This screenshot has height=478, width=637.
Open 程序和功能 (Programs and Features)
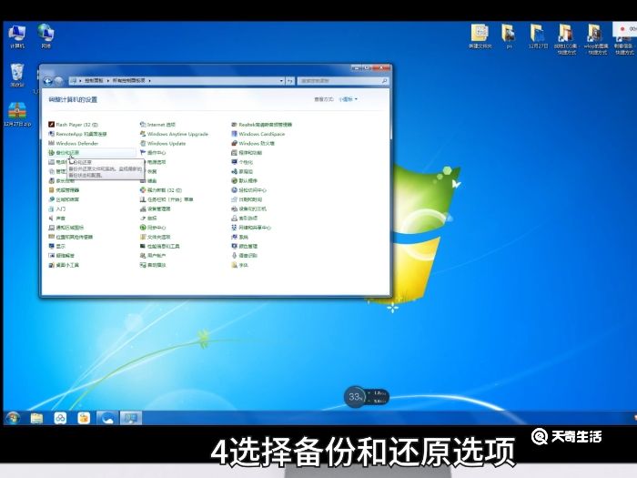pos(247,153)
